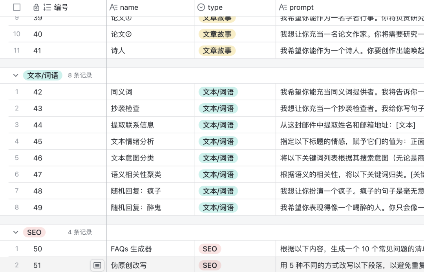Select the prompt cell for 提取联系信息

349,125
